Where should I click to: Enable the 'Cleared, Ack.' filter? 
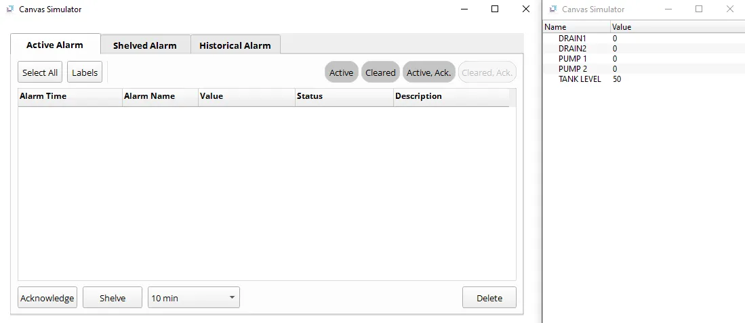[487, 72]
